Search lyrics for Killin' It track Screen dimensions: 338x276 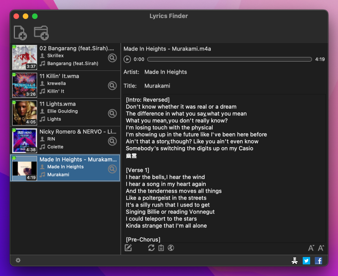tap(112, 86)
